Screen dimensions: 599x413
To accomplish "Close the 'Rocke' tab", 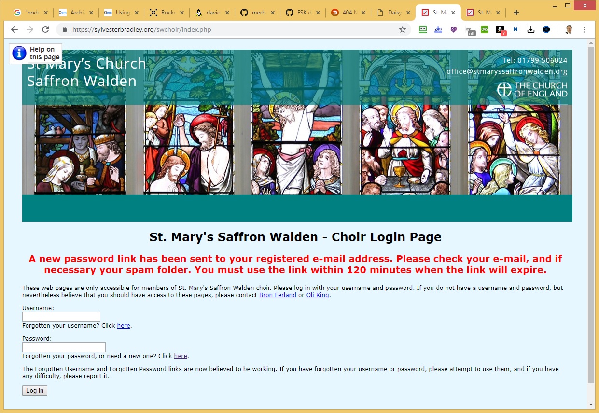I will click(x=181, y=13).
